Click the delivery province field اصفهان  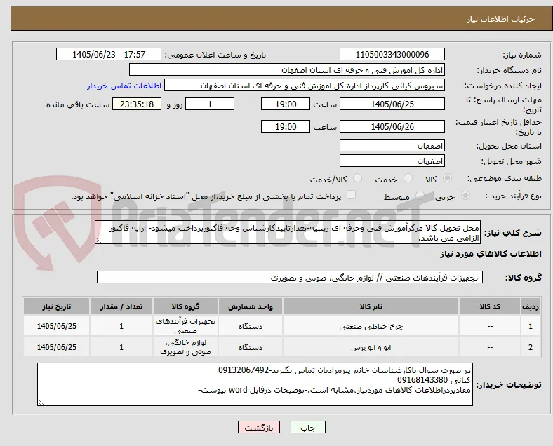tap(392, 145)
